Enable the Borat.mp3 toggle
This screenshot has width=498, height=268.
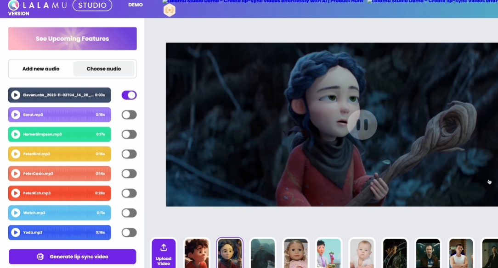129,115
